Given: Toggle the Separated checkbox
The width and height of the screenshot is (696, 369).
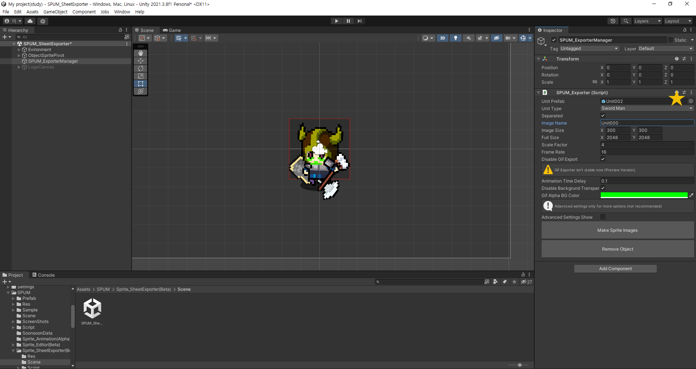Looking at the screenshot, I should coord(603,116).
